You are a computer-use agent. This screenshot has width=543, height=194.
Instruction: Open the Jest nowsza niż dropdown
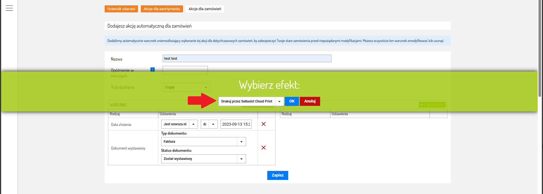click(x=180, y=124)
